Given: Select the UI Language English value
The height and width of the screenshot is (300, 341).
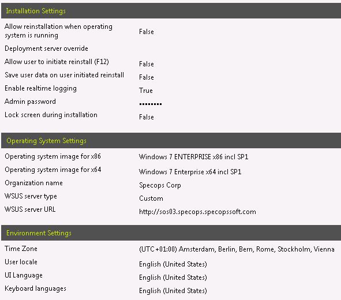Looking at the screenshot, I should click(173, 277).
